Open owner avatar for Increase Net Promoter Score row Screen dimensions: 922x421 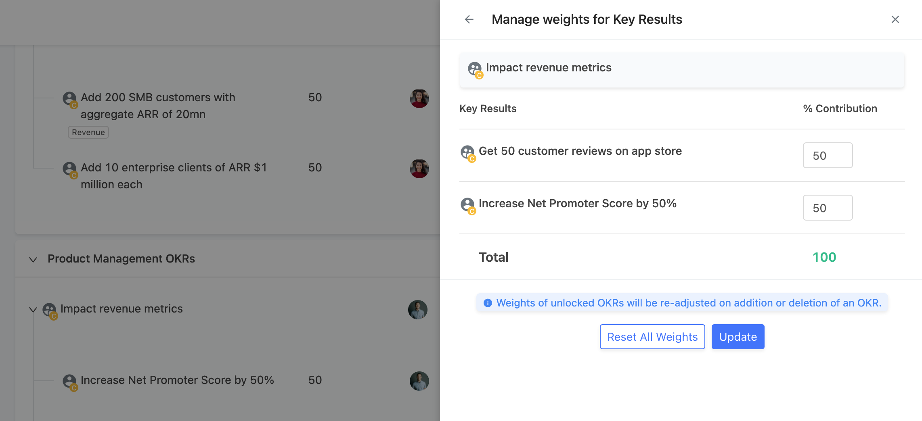[x=419, y=381]
